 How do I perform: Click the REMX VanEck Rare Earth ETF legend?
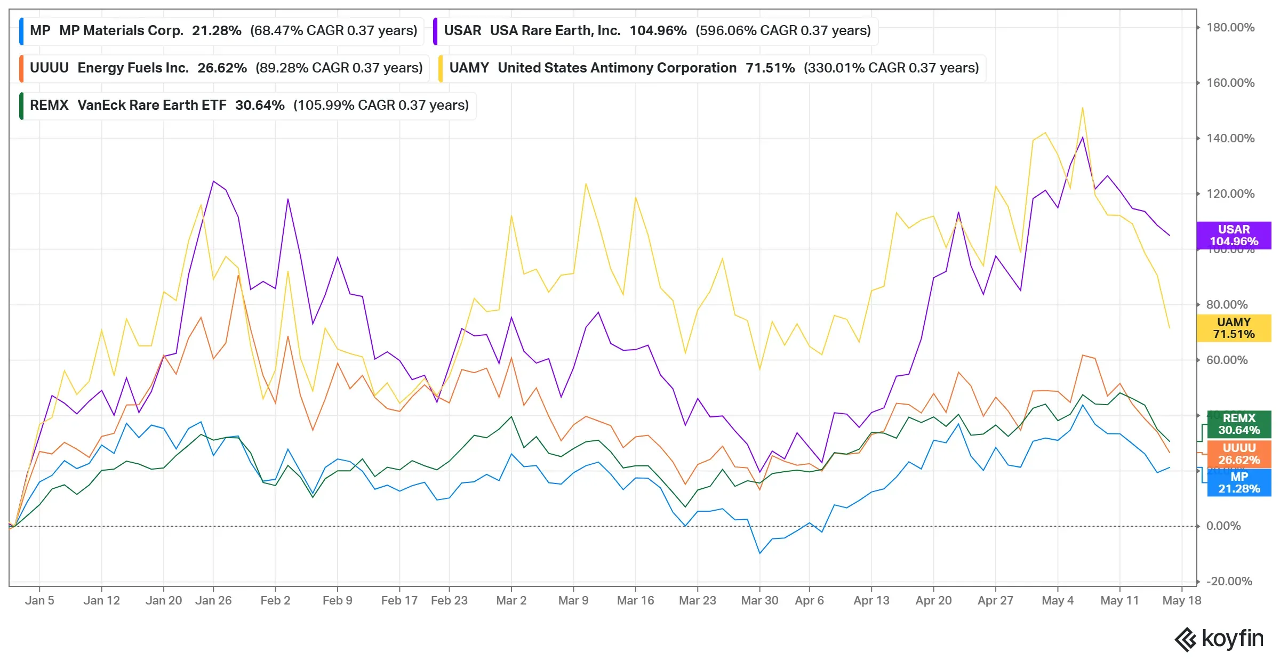[x=247, y=106]
